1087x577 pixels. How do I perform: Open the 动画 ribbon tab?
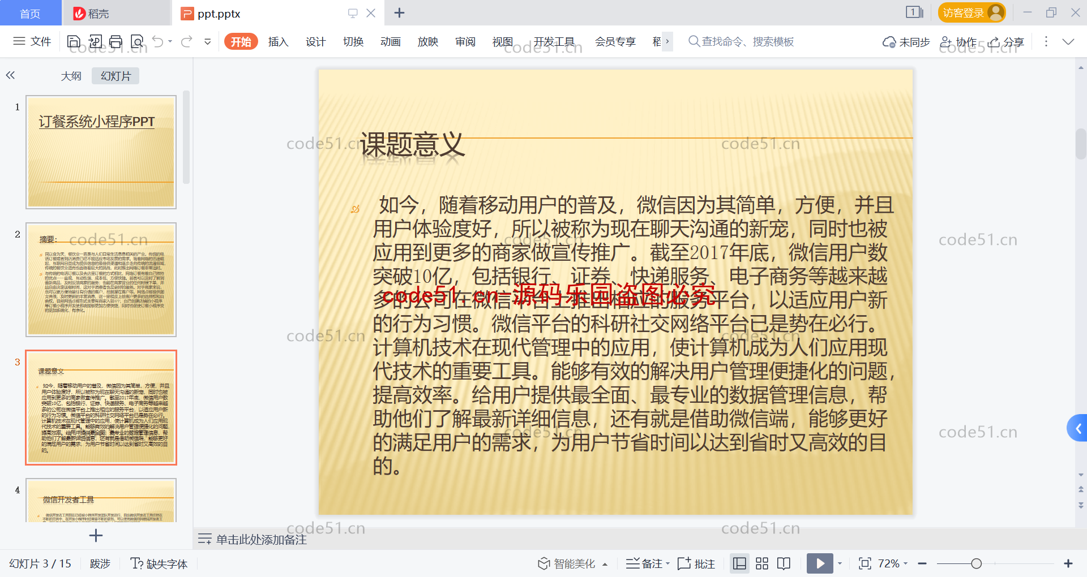tap(391, 41)
